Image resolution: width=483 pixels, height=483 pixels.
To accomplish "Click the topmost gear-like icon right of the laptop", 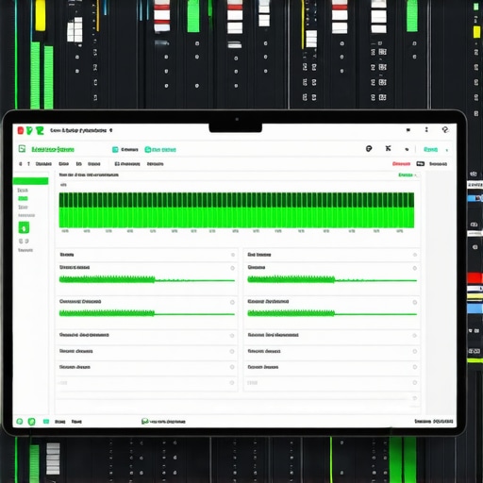I will pos(474,174).
